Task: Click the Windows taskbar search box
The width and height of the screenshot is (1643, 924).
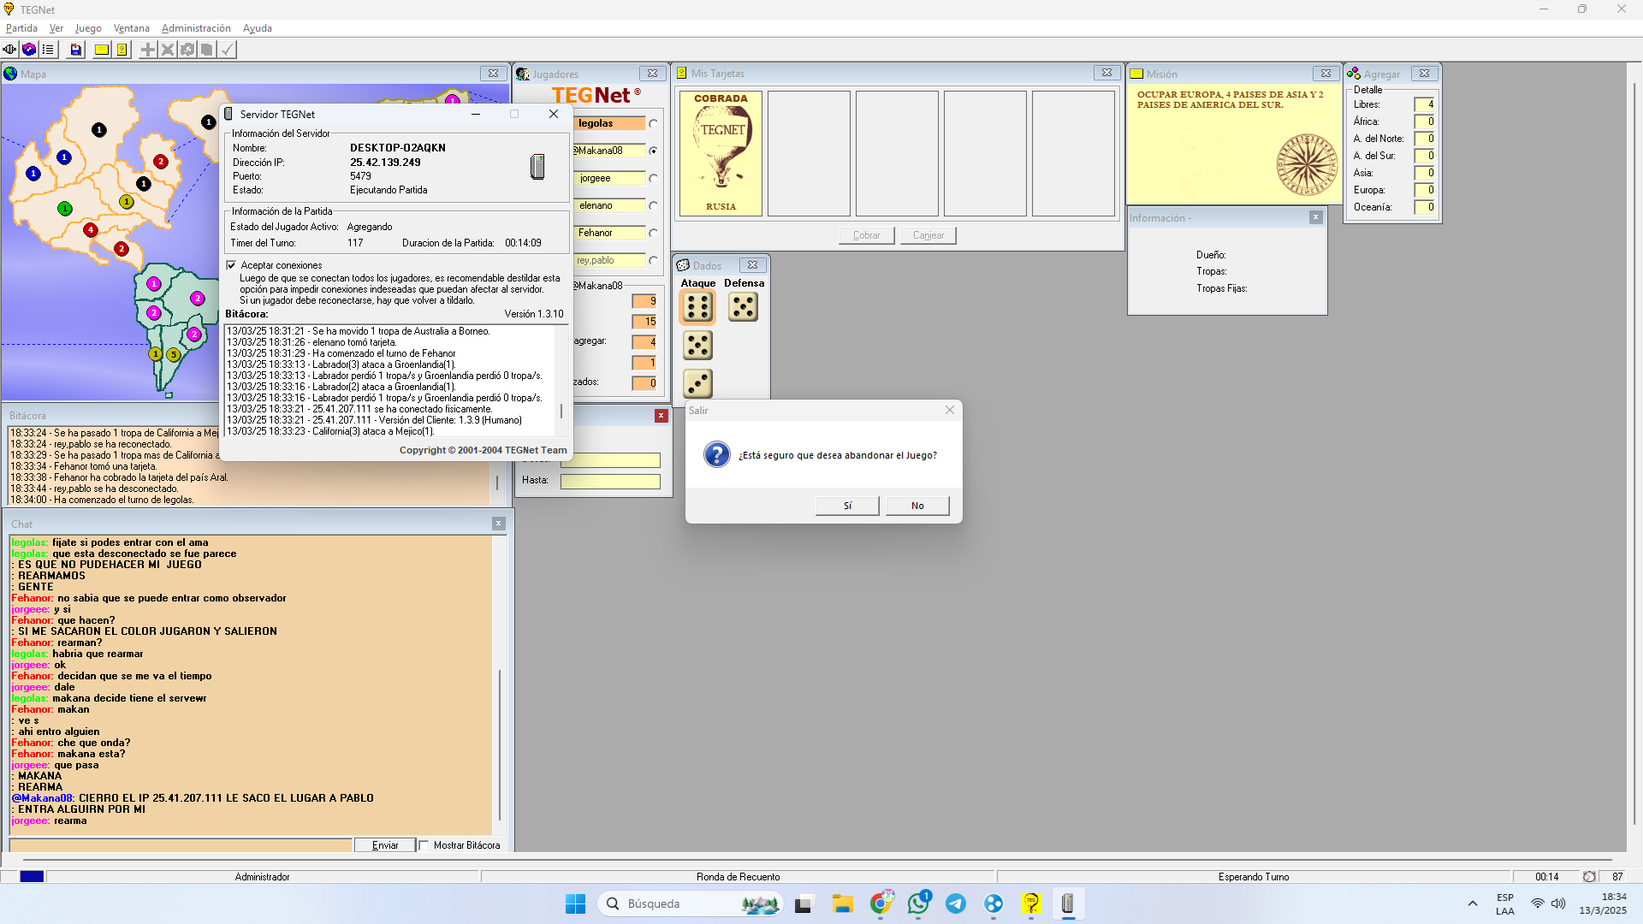Action: point(691,903)
